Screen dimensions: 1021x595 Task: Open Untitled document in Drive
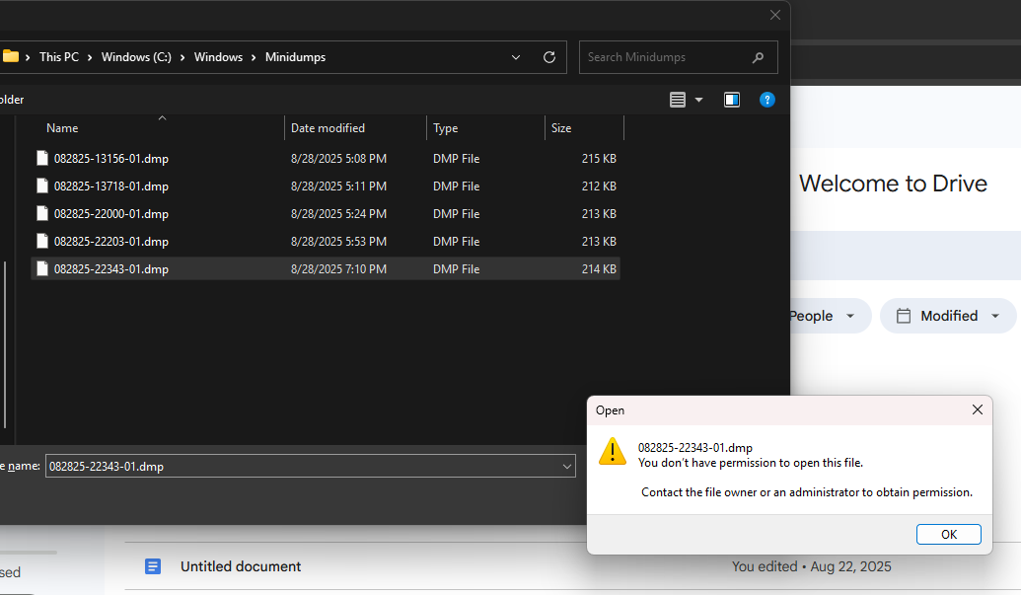(241, 566)
